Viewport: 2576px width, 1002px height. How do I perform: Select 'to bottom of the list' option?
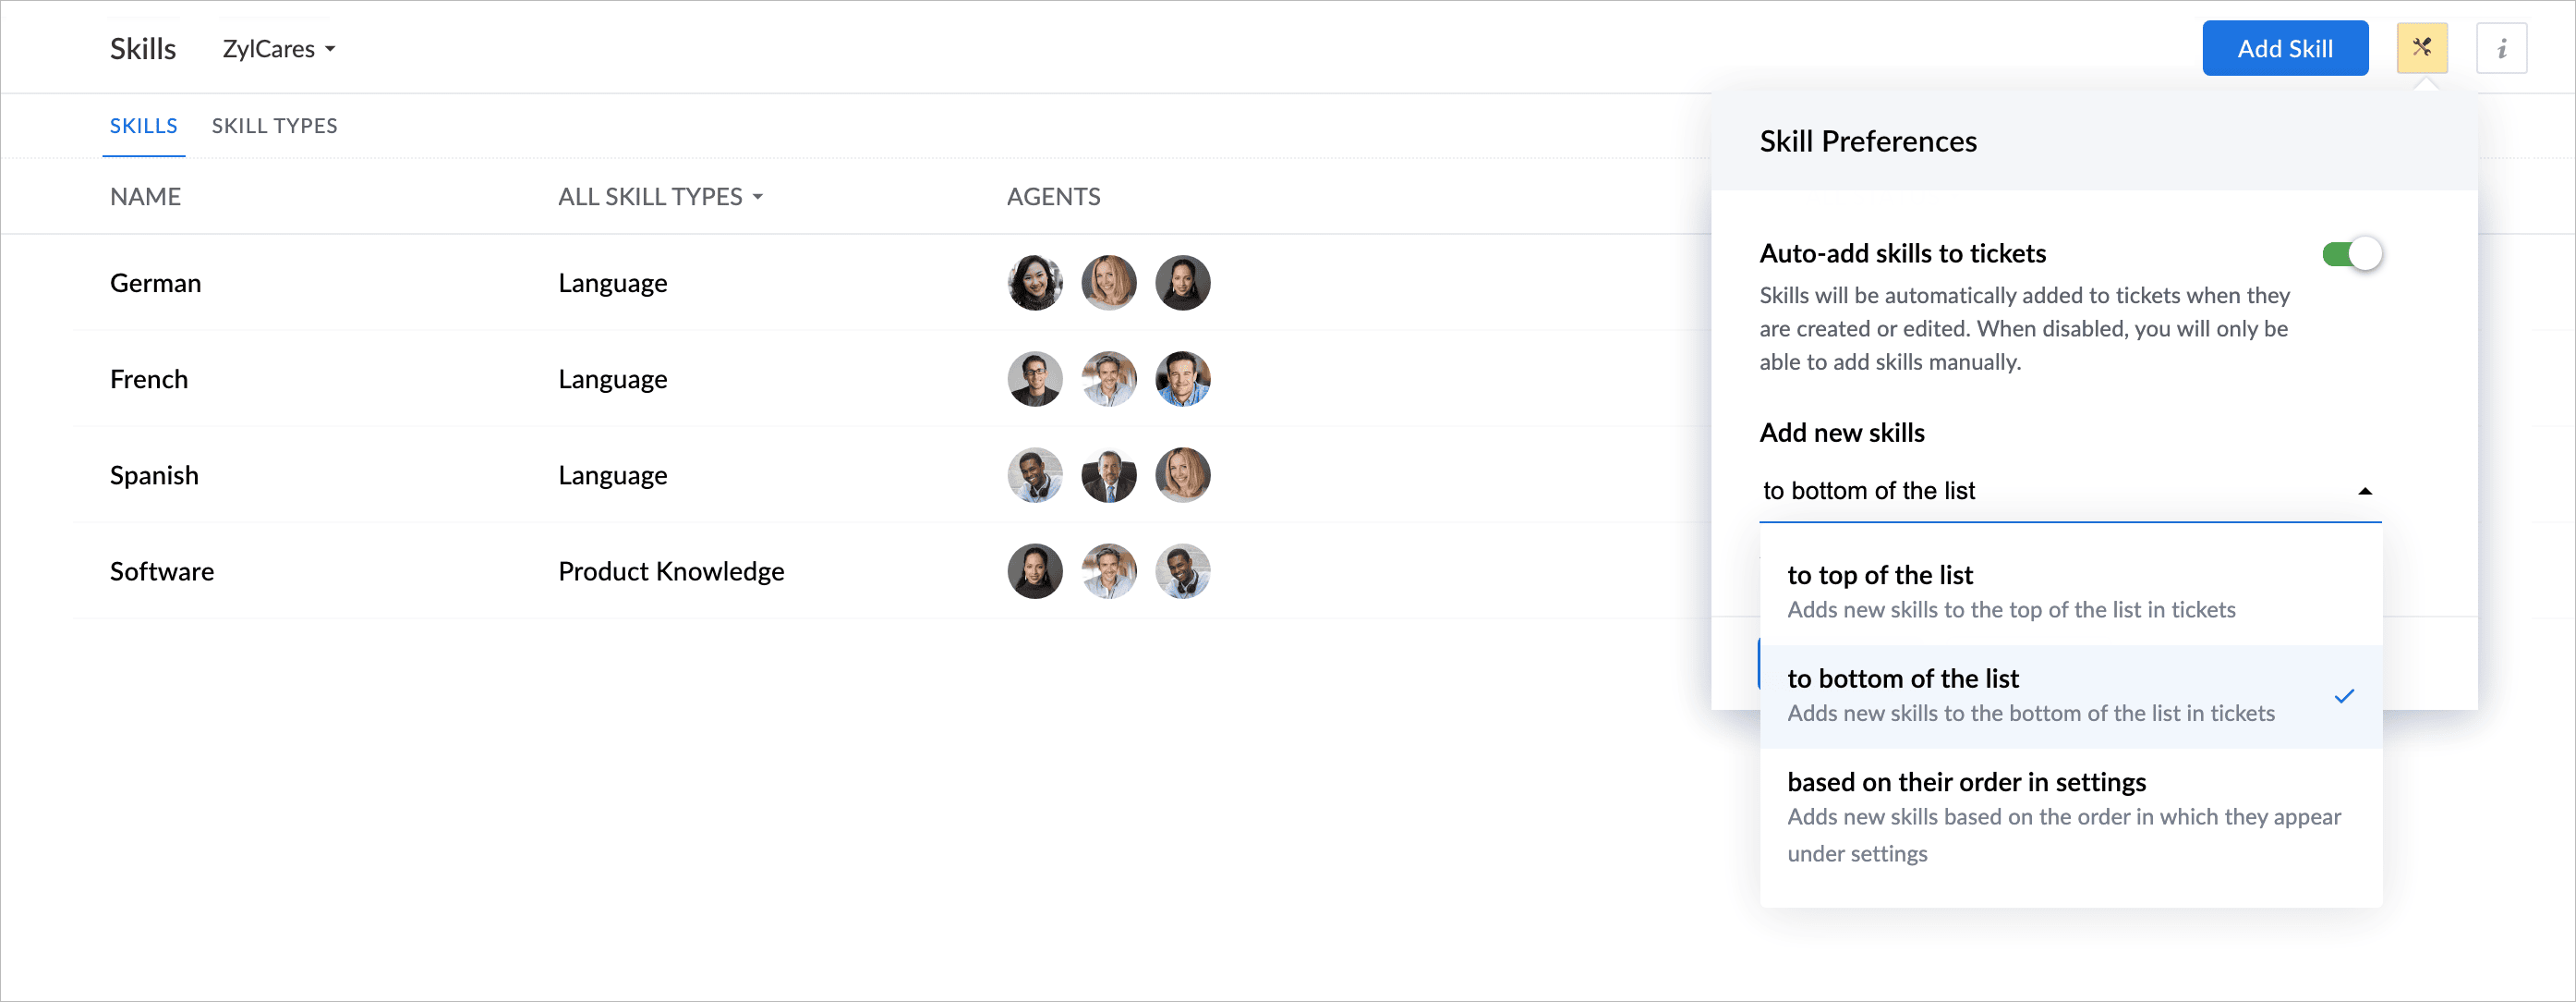click(x=2070, y=697)
